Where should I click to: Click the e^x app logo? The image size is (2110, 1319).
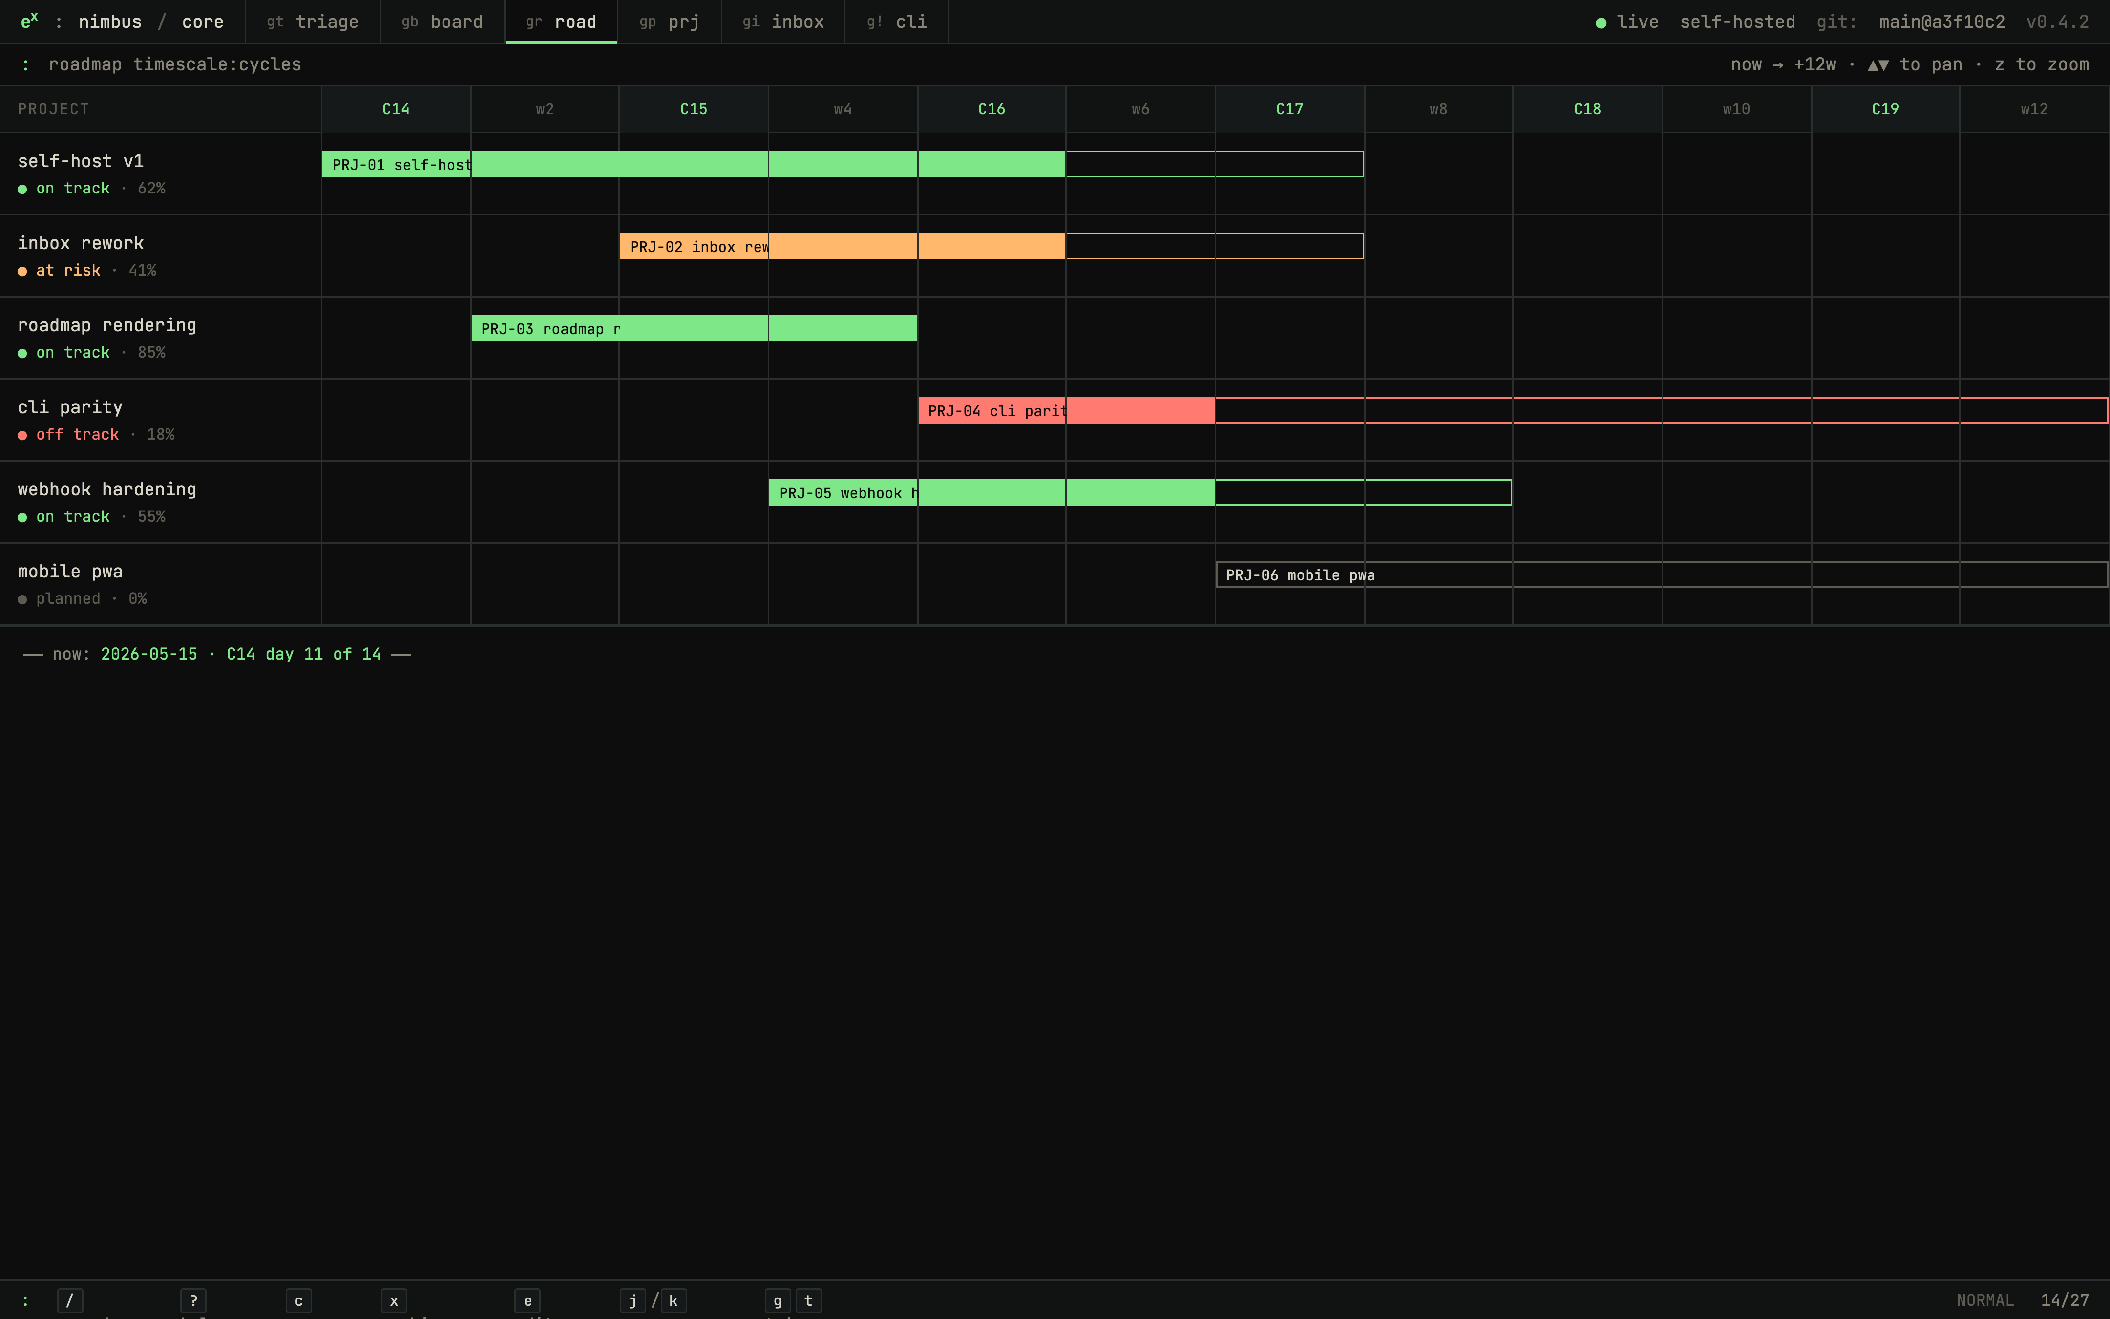tap(29, 21)
